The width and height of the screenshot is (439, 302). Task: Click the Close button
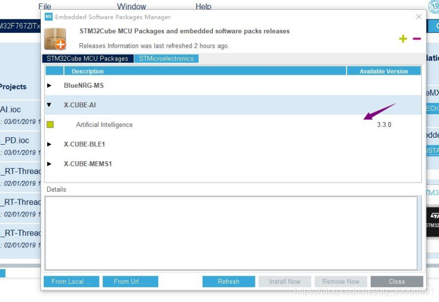tap(397, 281)
